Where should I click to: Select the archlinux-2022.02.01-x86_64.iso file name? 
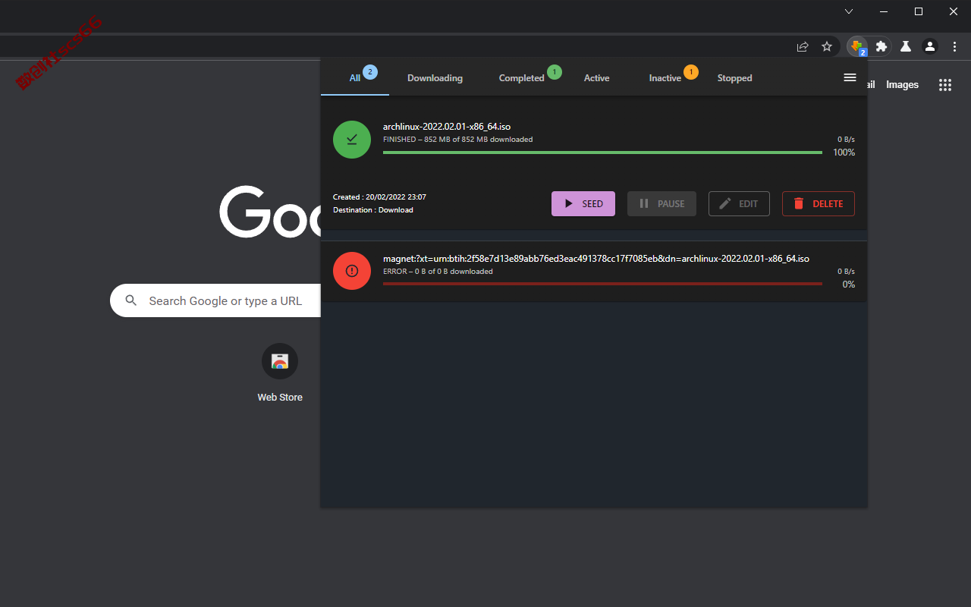(447, 127)
